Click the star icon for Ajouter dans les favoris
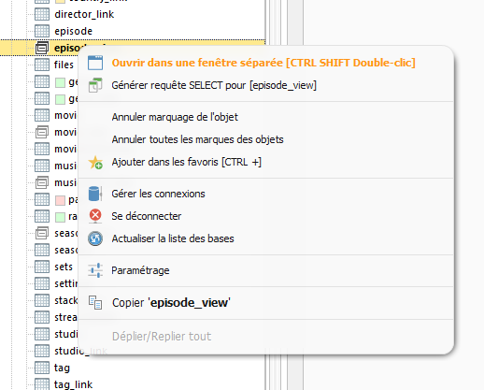484x390 pixels. coord(95,162)
